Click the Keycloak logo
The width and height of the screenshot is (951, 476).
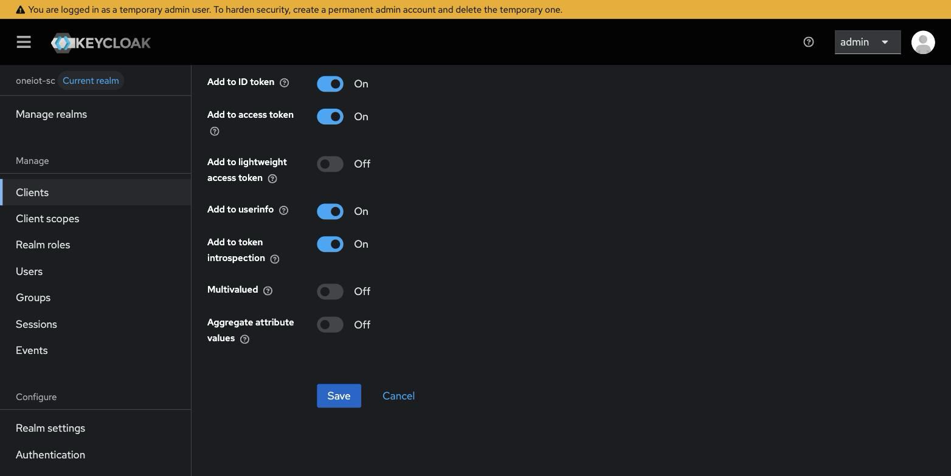(101, 42)
